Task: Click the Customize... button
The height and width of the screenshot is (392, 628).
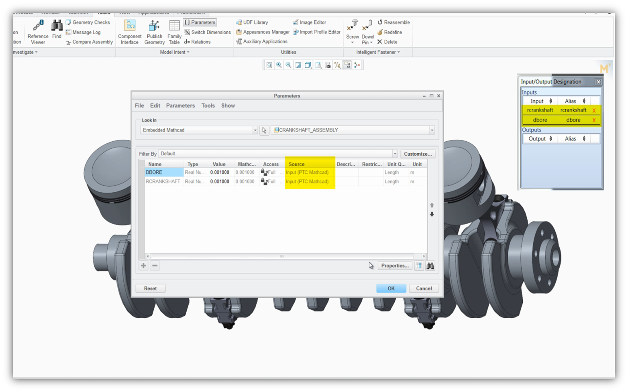Action: (x=418, y=154)
